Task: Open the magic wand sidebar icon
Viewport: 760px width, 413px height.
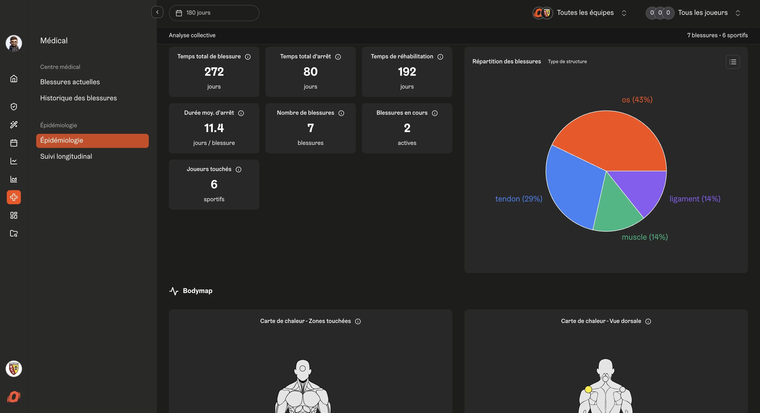Action: pyautogui.click(x=14, y=125)
